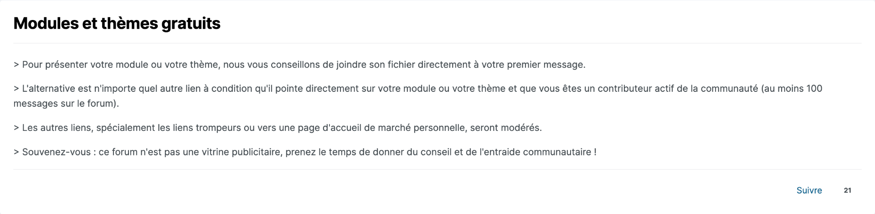Click the divider line above Suivre
875x214 pixels.
pos(437,169)
